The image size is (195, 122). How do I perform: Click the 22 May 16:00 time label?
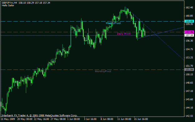(41, 119)
